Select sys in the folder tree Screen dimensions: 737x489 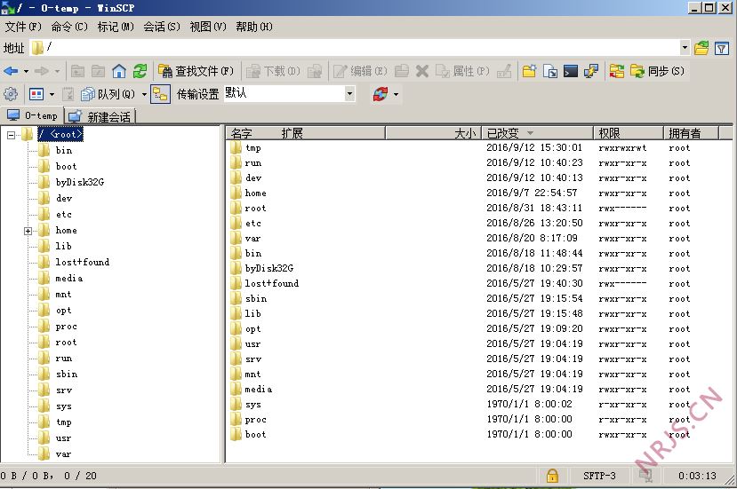(63, 406)
